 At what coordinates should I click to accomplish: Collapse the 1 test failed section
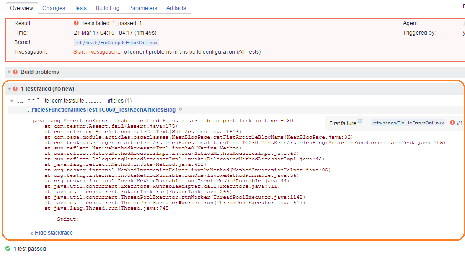[x=10, y=89]
